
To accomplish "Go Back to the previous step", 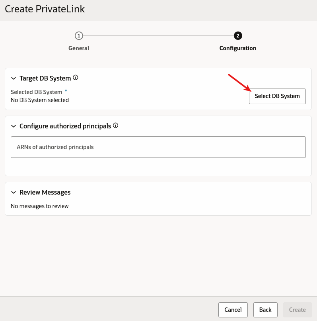I will tap(265, 310).
